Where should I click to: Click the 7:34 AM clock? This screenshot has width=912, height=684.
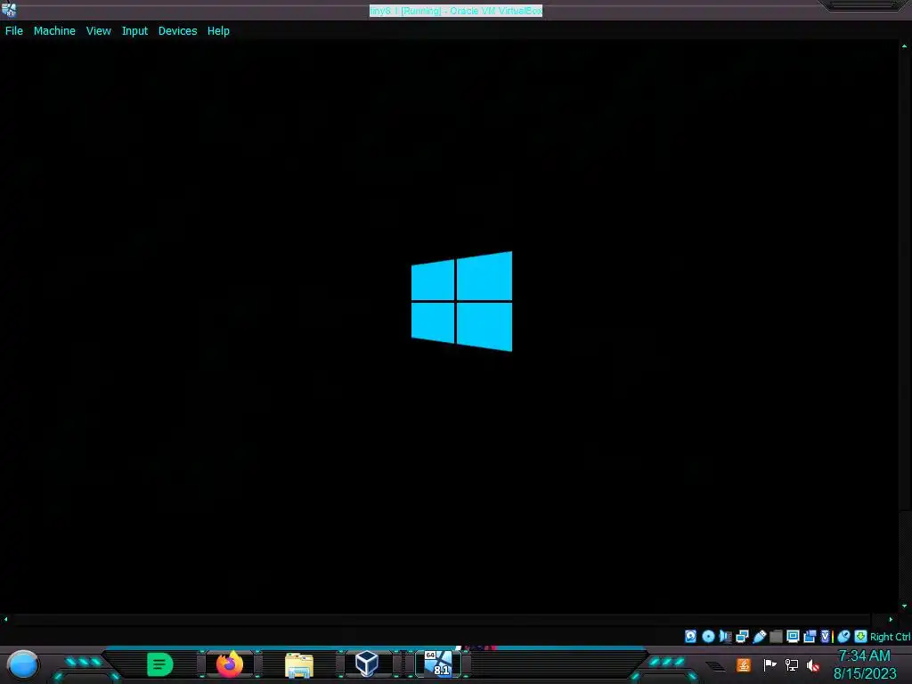pyautogui.click(x=864, y=656)
